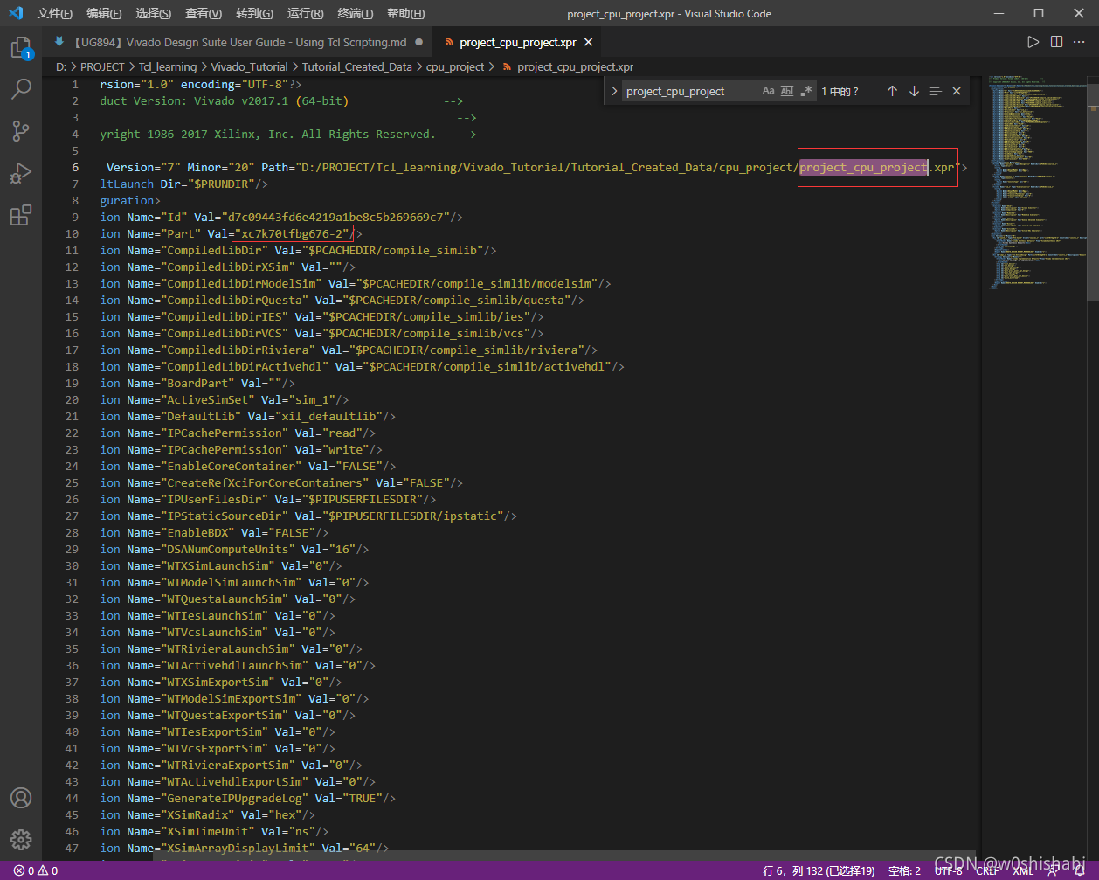Screen dimensions: 1099x880
Task: Open the Run and Debug view
Action: (21, 173)
